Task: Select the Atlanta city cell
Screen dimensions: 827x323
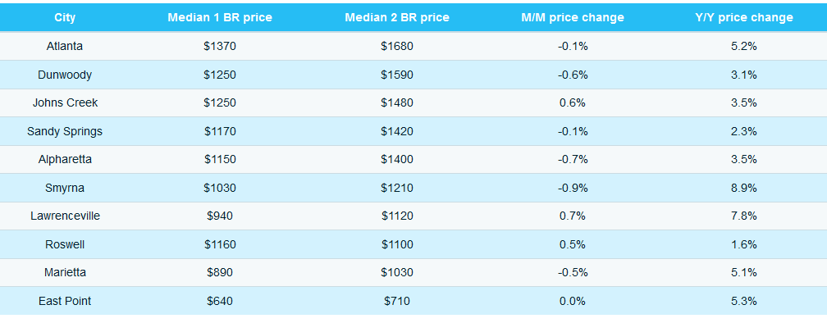Action: point(64,47)
